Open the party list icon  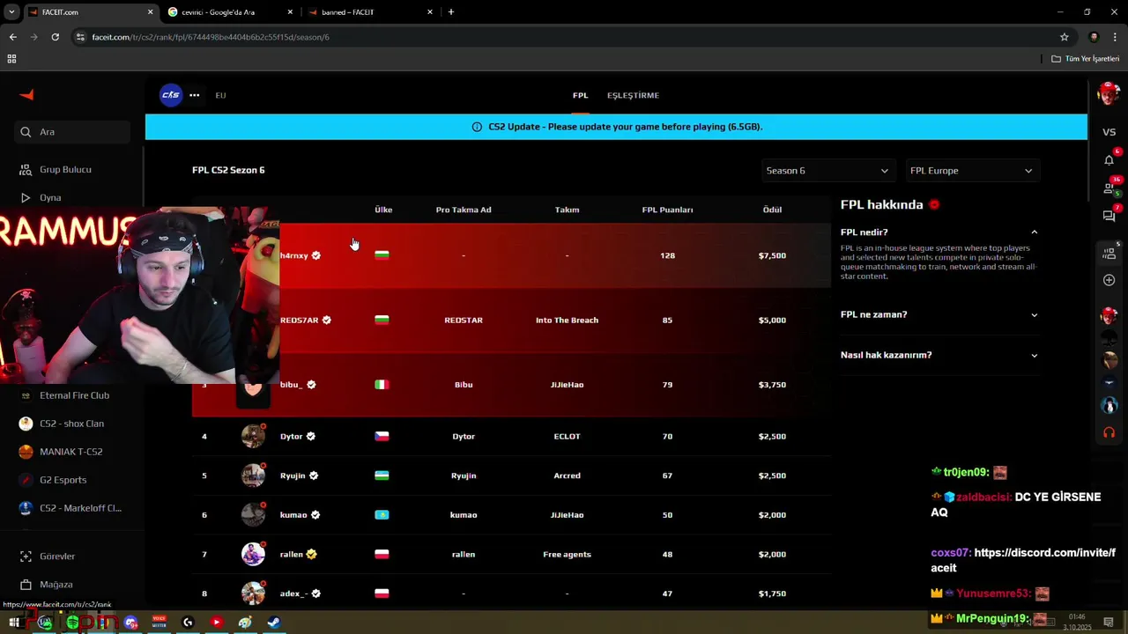(1109, 253)
